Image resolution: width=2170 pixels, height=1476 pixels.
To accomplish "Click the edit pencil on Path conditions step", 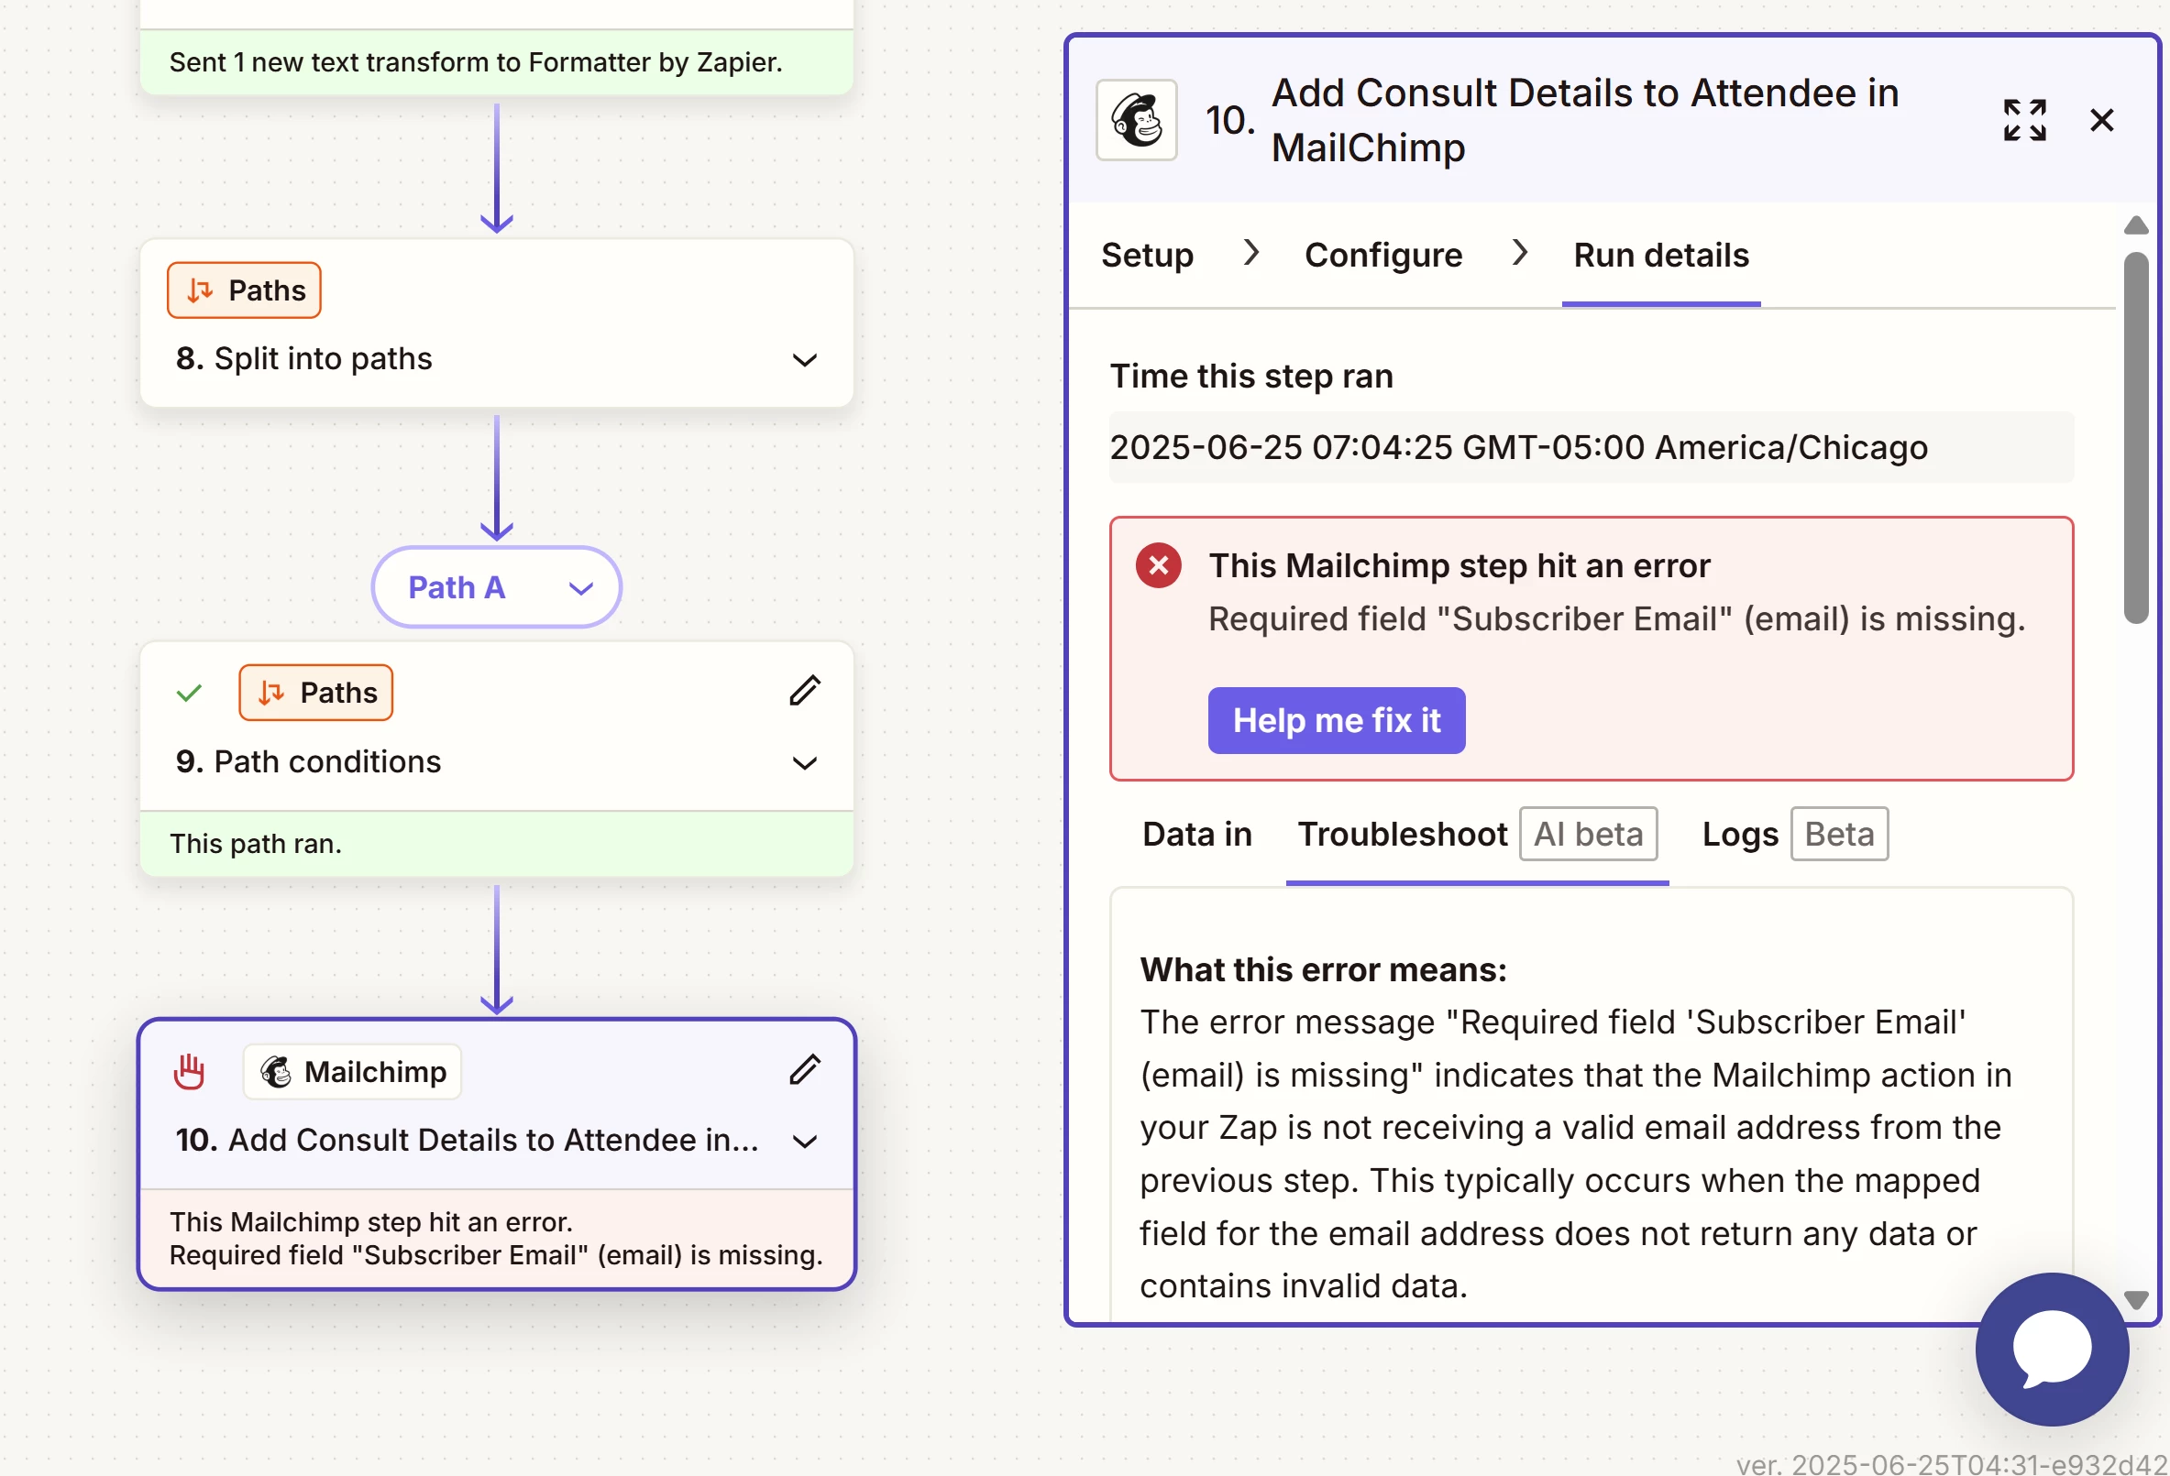I will 804,692.
